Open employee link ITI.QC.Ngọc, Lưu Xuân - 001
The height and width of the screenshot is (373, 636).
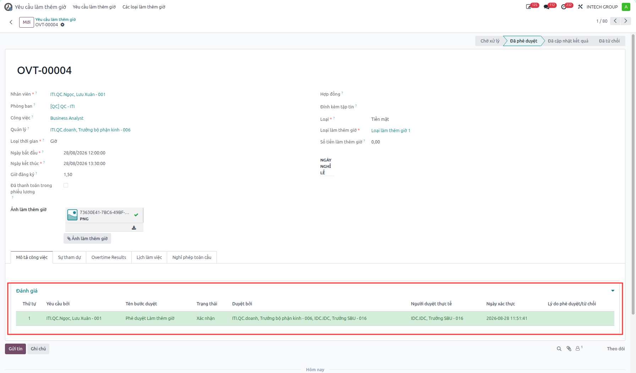point(78,95)
